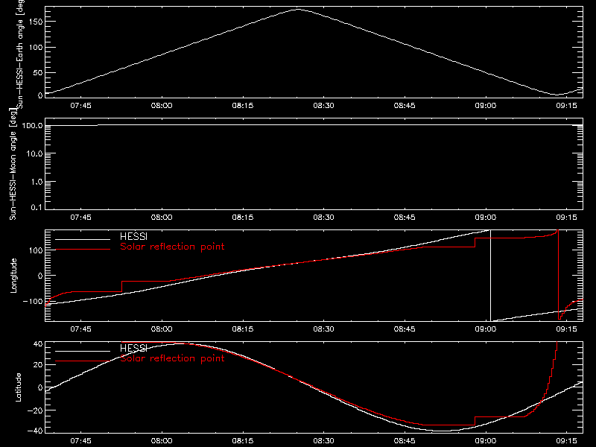Select 08:00 under the Earth angle plot

pyautogui.click(x=162, y=106)
